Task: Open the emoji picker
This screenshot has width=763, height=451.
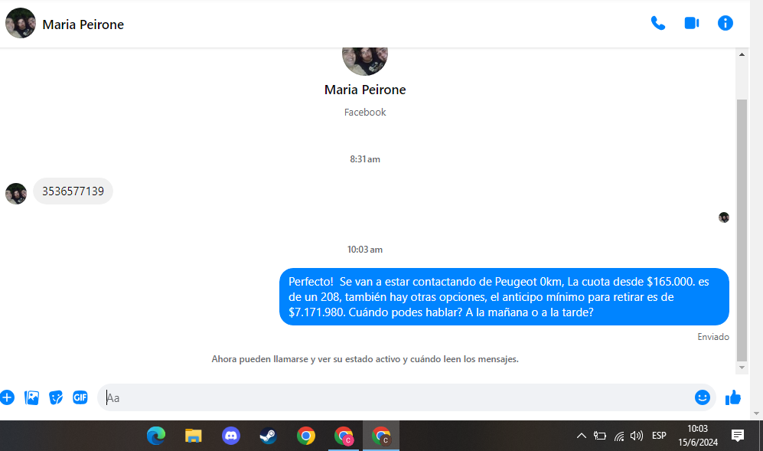Action: (x=702, y=397)
